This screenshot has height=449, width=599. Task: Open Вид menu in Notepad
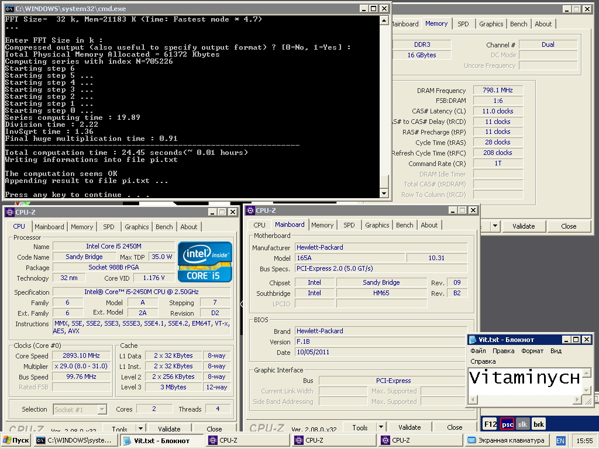pyautogui.click(x=556, y=351)
